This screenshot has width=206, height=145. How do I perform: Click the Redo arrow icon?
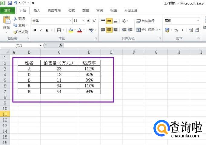click(x=24, y=3)
